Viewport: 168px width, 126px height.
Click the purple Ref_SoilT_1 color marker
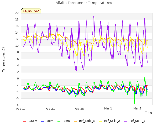125,121
